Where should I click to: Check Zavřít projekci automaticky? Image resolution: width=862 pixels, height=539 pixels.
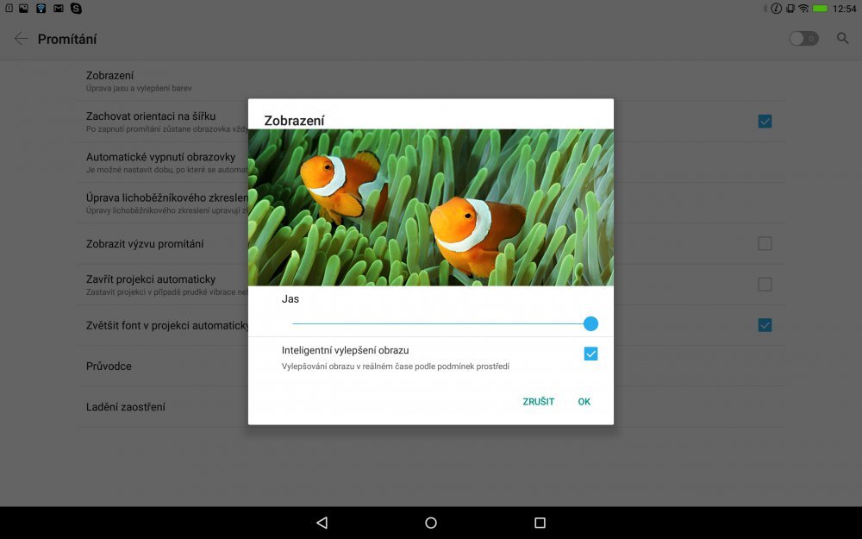[x=765, y=285]
